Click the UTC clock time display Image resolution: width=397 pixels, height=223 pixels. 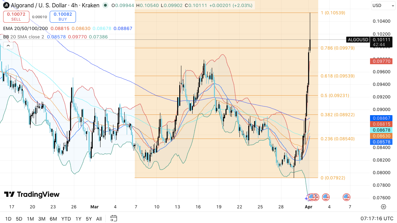pyautogui.click(x=377, y=218)
